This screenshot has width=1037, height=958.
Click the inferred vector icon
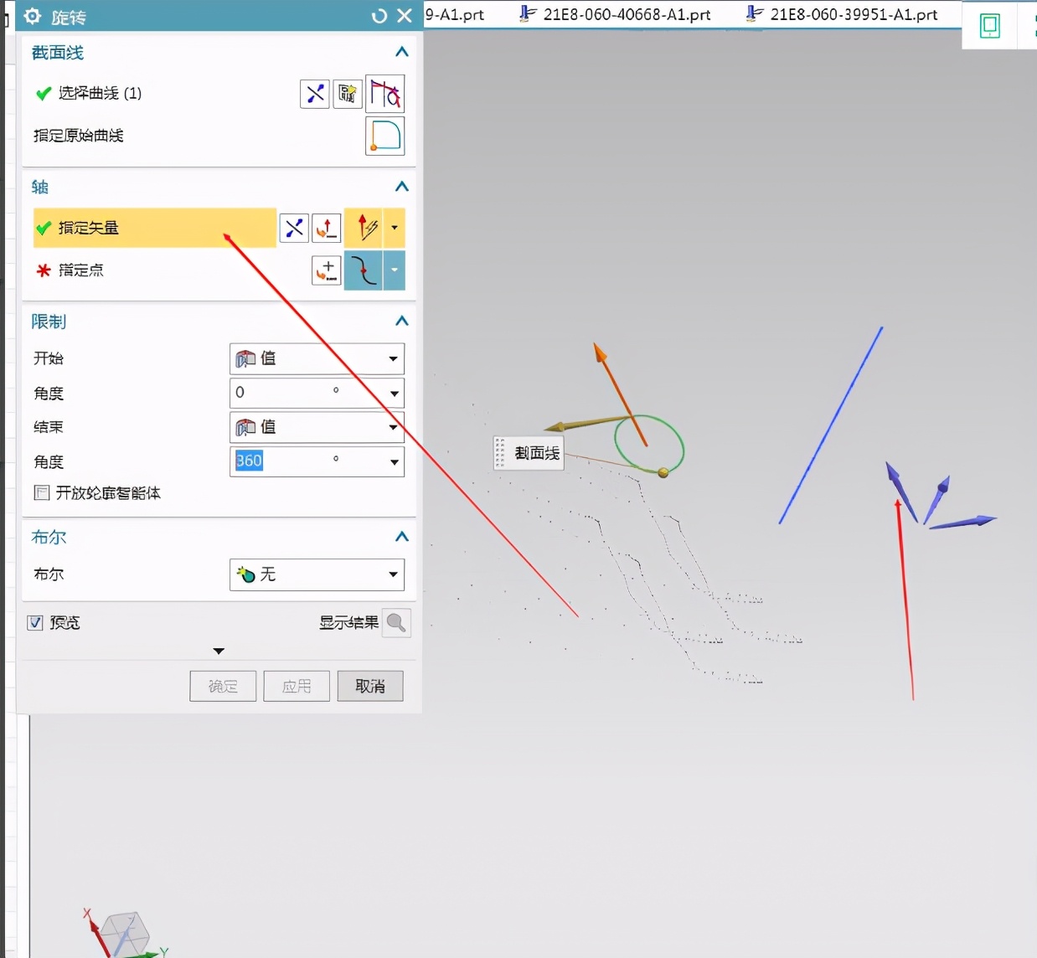point(364,228)
